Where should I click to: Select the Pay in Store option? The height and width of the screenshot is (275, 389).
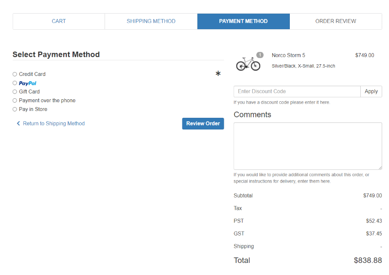click(15, 110)
